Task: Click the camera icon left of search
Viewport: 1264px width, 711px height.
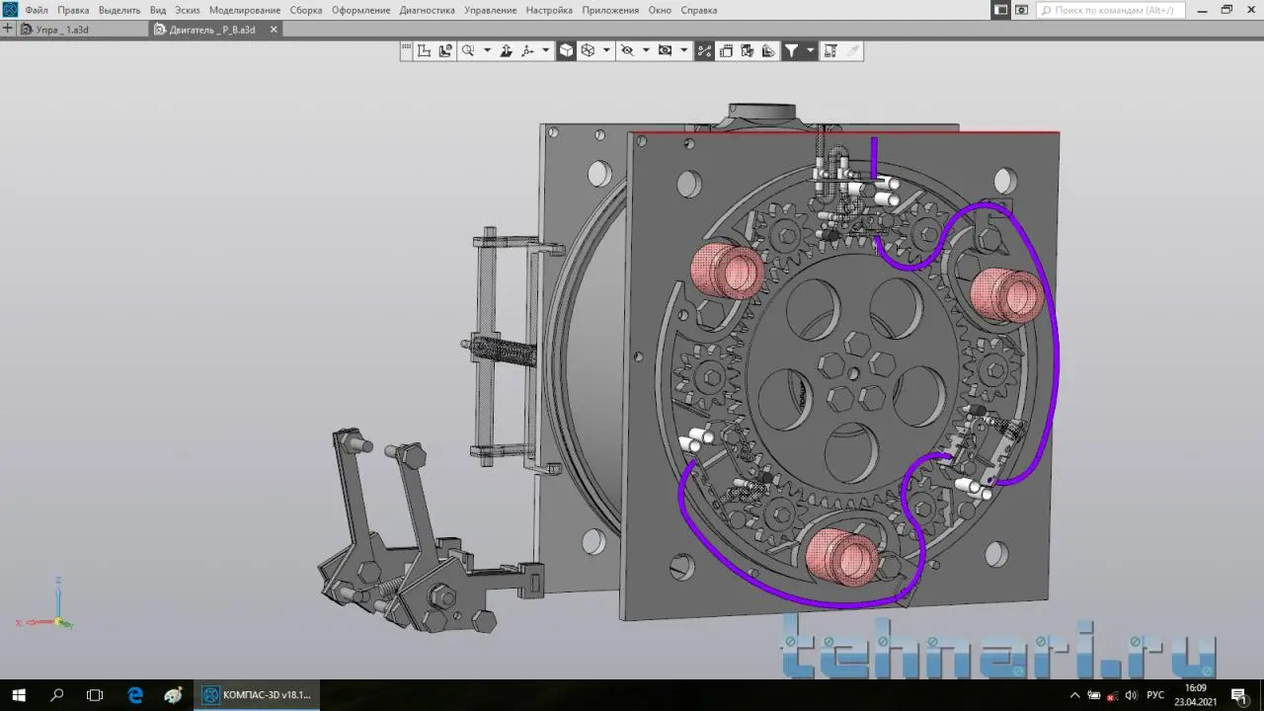Action: click(1021, 10)
